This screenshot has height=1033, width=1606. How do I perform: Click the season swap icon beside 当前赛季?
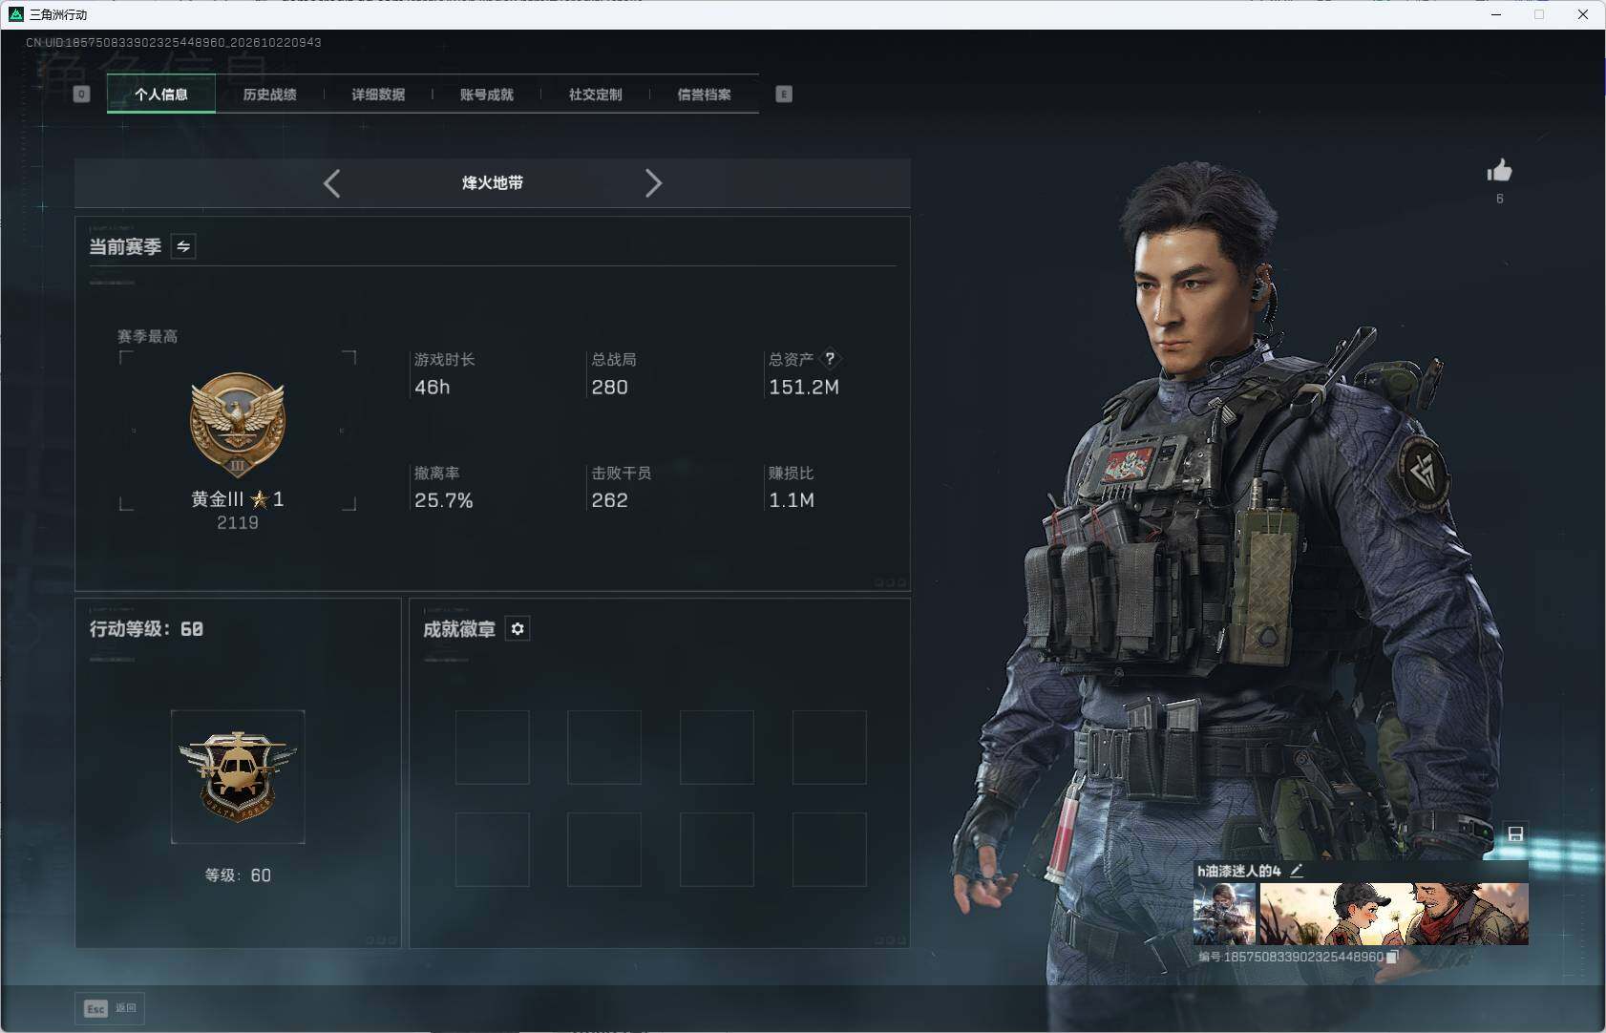click(183, 246)
